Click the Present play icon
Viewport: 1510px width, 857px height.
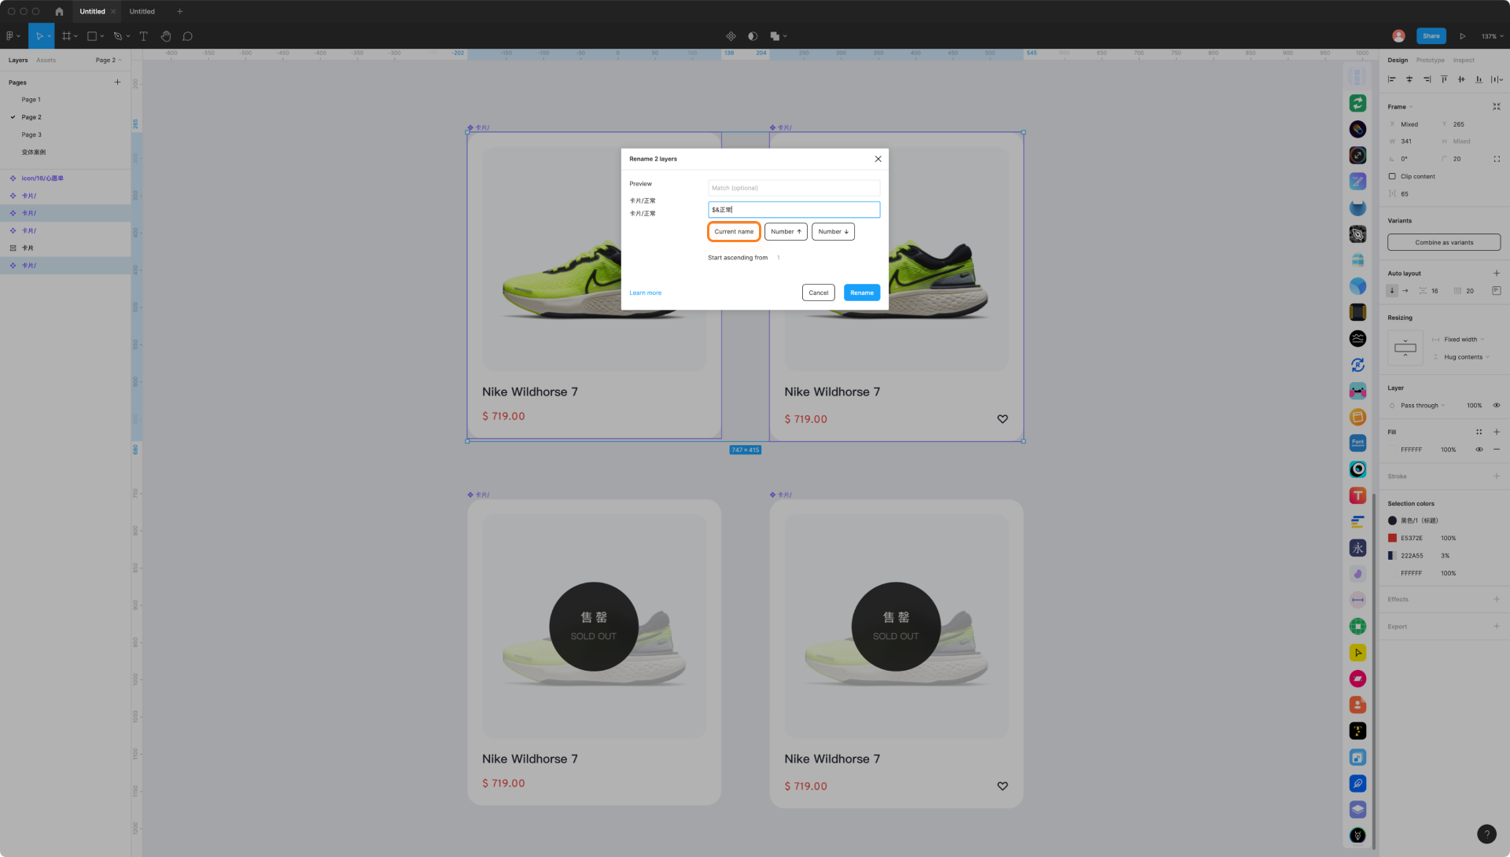(x=1462, y=36)
